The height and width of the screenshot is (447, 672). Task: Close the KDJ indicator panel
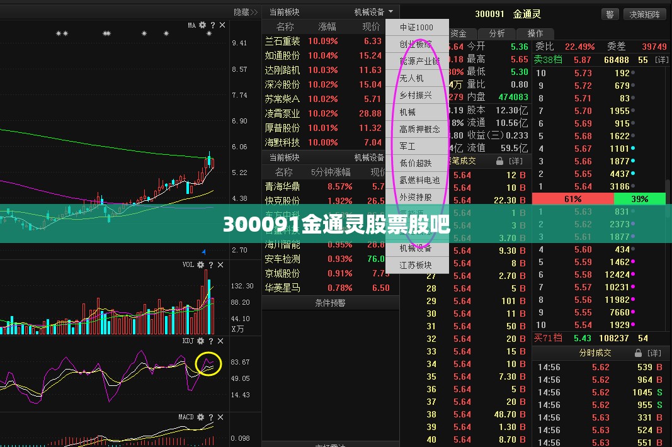[x=220, y=341]
